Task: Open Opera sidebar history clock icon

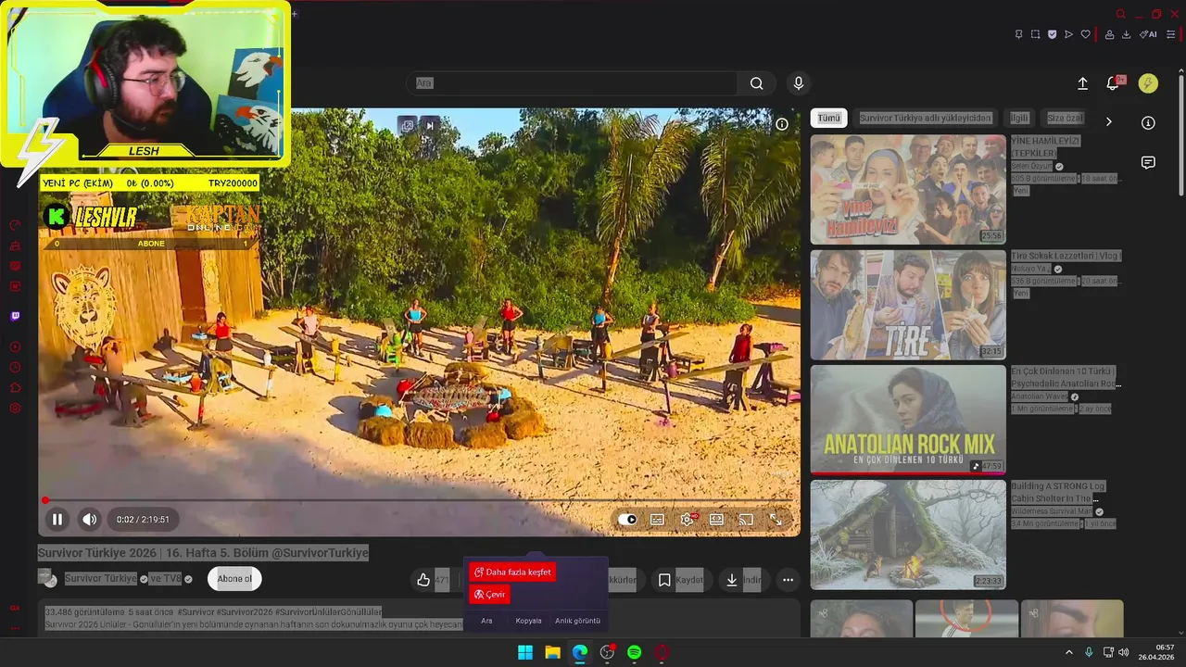Action: coord(15,368)
